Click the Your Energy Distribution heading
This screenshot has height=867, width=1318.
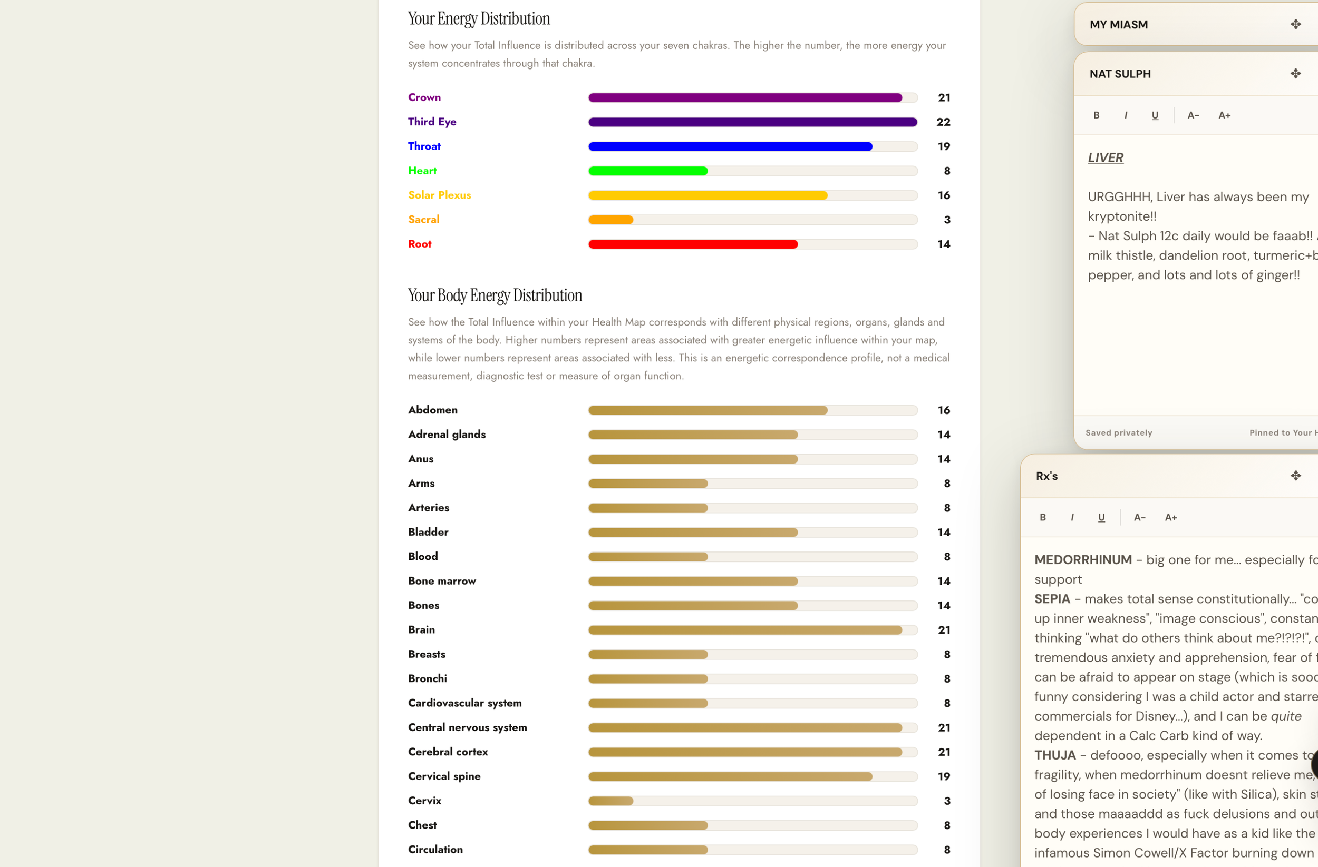(x=479, y=19)
